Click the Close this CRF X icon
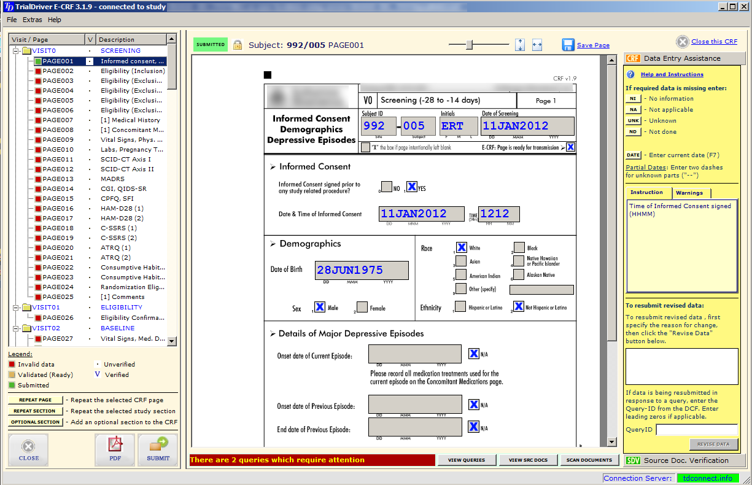This screenshot has height=485, width=752. tap(683, 42)
